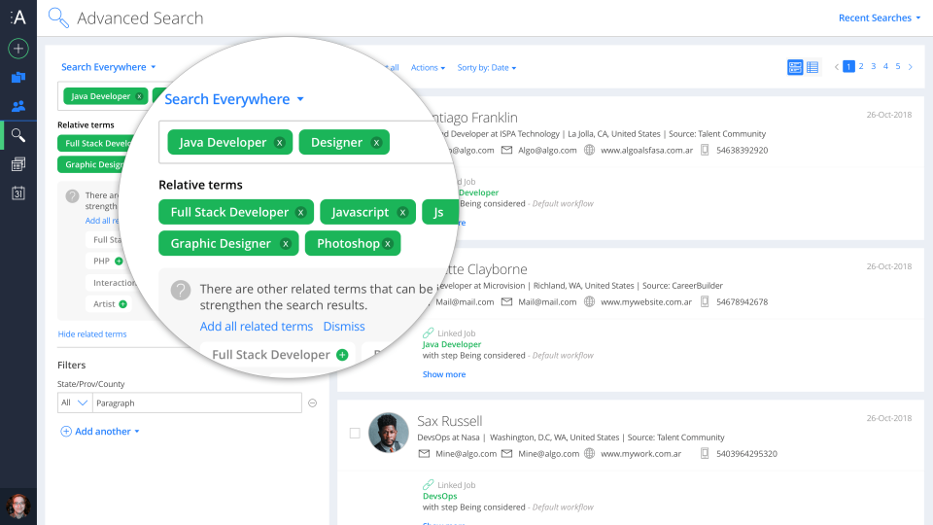Open the folders icon in left sidebar
Viewport: 933px width, 525px height.
point(18,78)
